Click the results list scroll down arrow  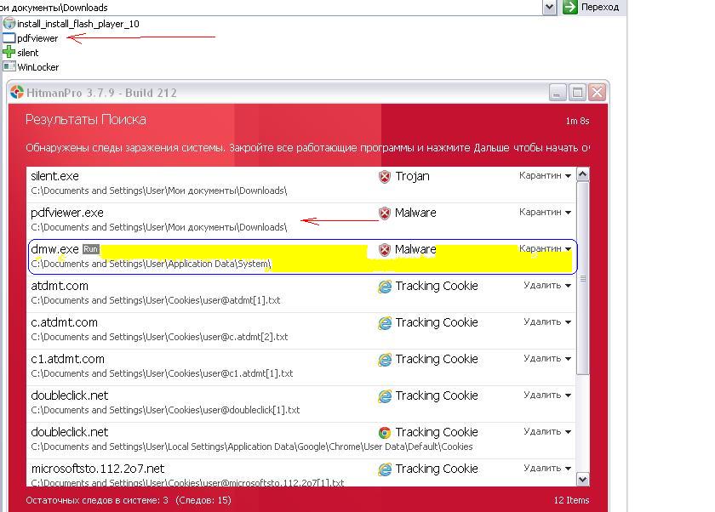[x=583, y=479]
